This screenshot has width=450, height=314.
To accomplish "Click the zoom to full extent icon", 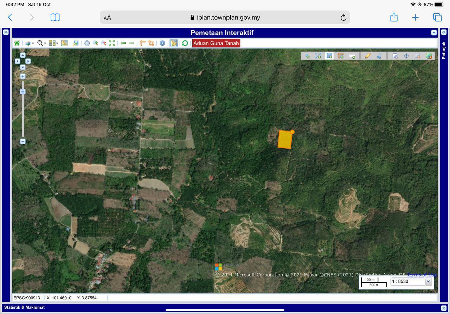I will [x=112, y=43].
